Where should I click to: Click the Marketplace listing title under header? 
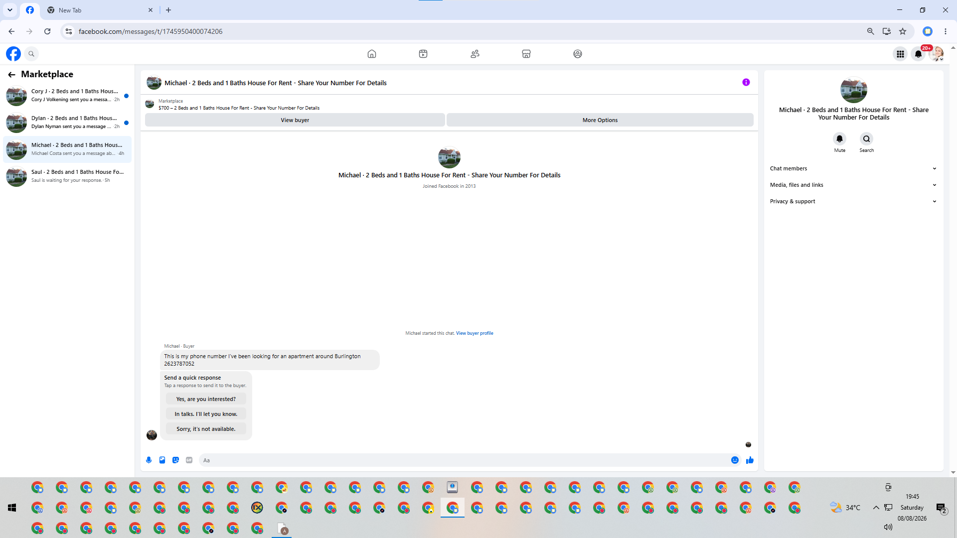click(x=239, y=108)
